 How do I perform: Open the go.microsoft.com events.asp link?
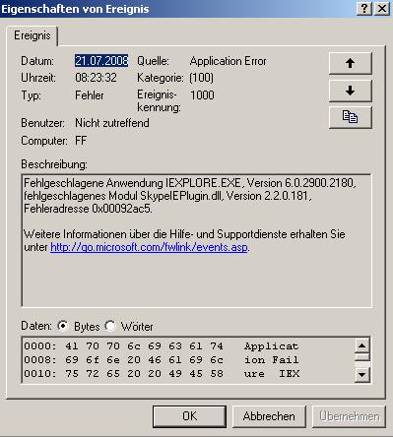[x=150, y=247]
